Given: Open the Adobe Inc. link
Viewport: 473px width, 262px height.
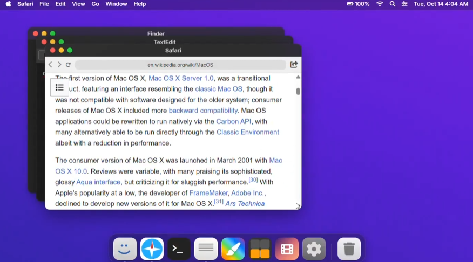Looking at the screenshot, I should 247,193.
